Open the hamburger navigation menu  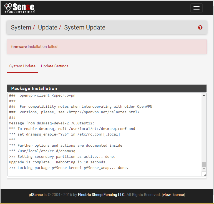click(196, 8)
